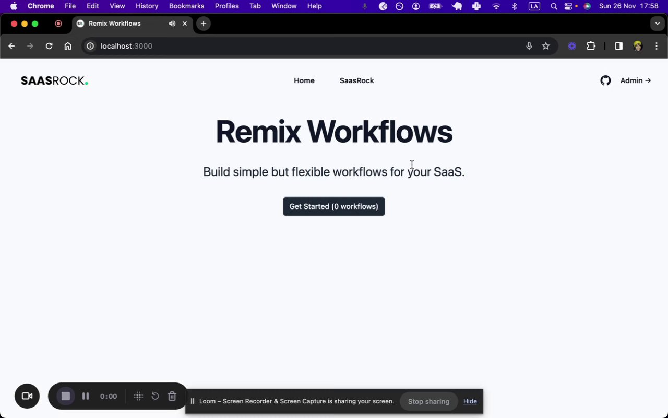Screen dimensions: 668x418
Task: Go to the Home nav link
Action: (304, 80)
